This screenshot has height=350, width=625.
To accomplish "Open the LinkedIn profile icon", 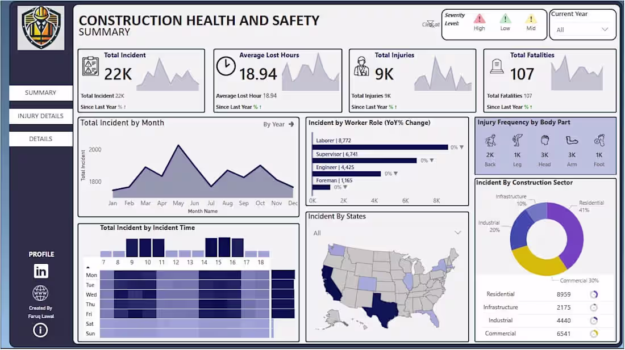I will pos(40,271).
